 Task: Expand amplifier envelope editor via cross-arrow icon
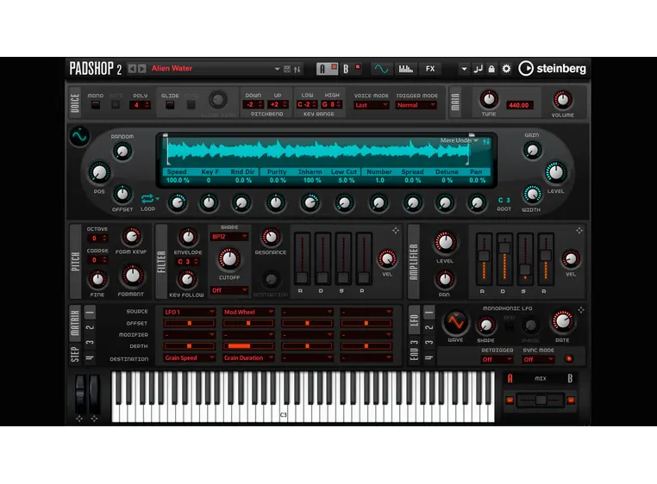(x=579, y=230)
